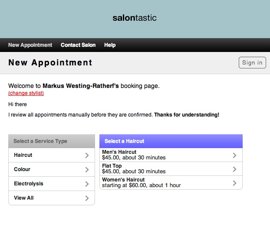Select the Haircut service type

[52, 155]
